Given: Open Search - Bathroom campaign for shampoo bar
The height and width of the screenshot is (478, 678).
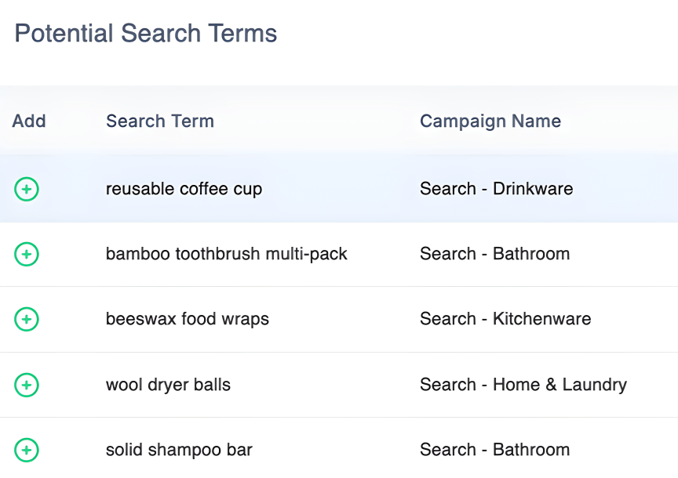Looking at the screenshot, I should click(494, 450).
